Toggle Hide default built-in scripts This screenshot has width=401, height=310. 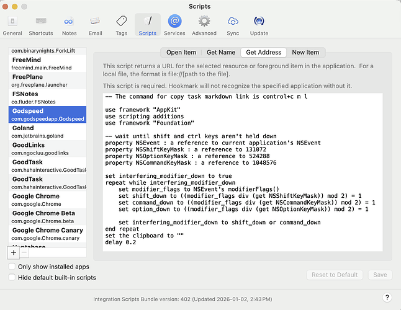coord(13,278)
